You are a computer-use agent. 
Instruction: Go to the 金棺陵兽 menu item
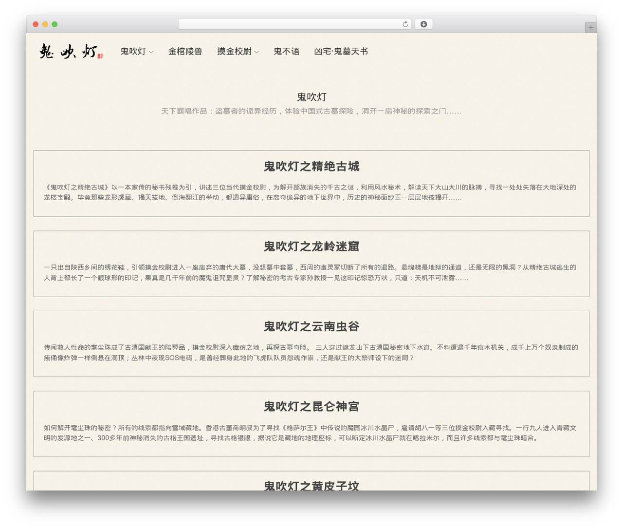tap(185, 52)
